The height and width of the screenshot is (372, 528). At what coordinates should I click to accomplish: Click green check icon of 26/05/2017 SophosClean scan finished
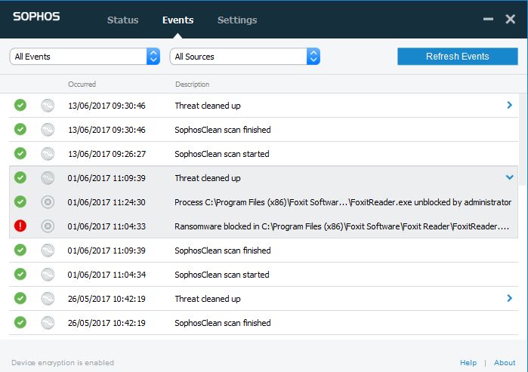20,322
